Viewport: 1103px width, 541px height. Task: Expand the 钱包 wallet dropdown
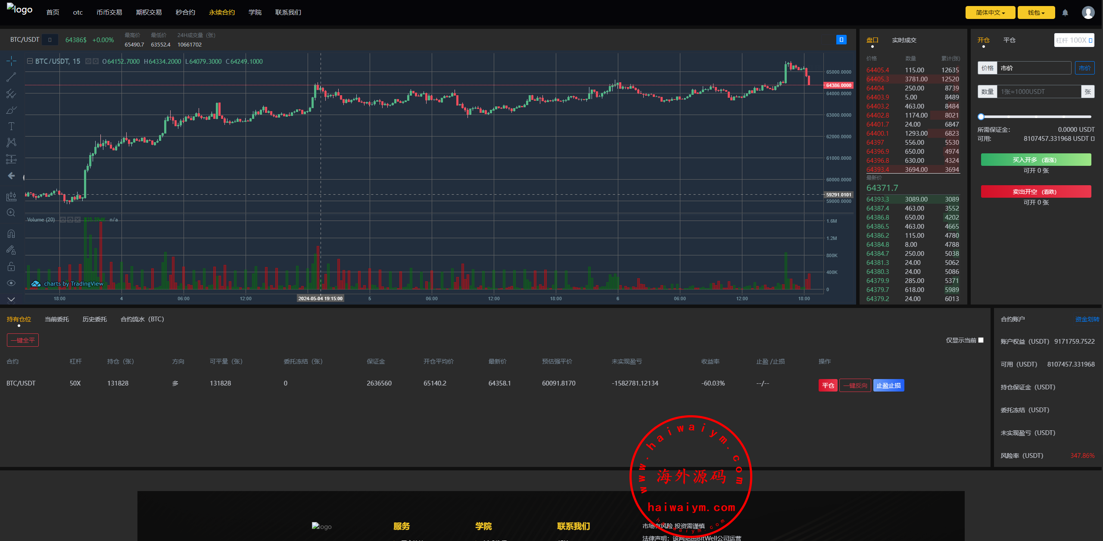[1036, 13]
